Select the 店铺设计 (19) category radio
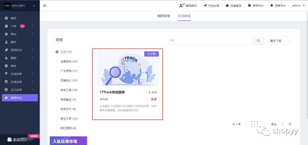 [57, 80]
